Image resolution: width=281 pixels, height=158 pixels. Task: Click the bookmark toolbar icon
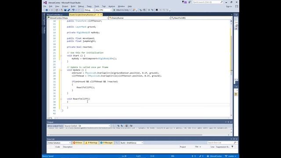pyautogui.click(x=157, y=10)
